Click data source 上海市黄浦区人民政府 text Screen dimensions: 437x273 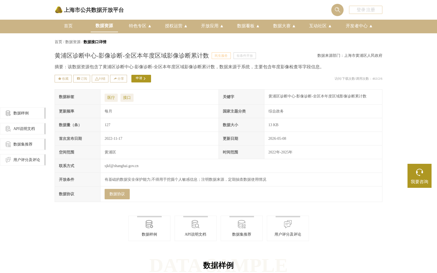tap(363, 55)
